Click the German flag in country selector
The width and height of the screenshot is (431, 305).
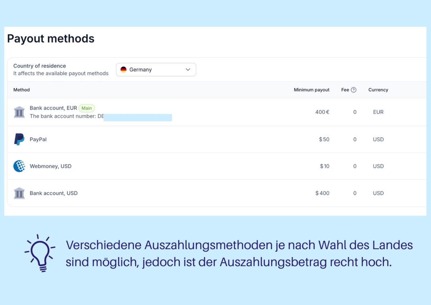(124, 70)
